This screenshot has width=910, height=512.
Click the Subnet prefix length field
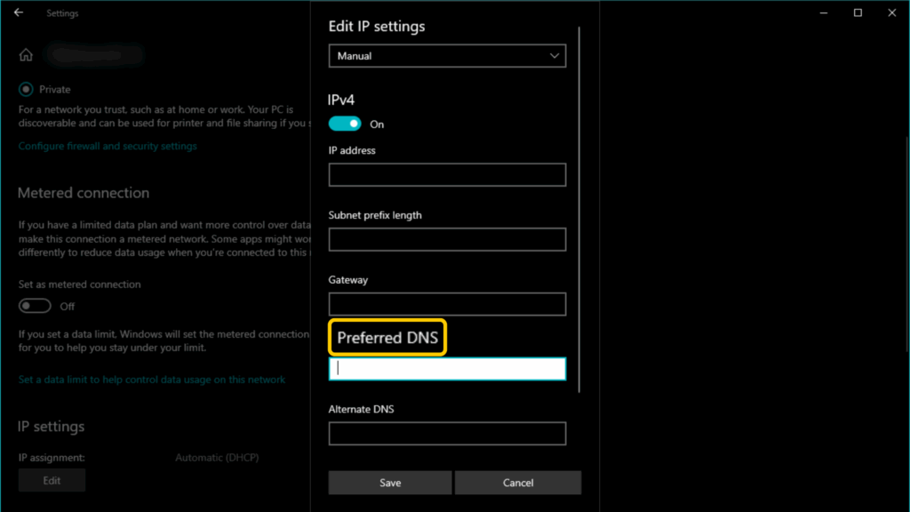click(x=447, y=239)
